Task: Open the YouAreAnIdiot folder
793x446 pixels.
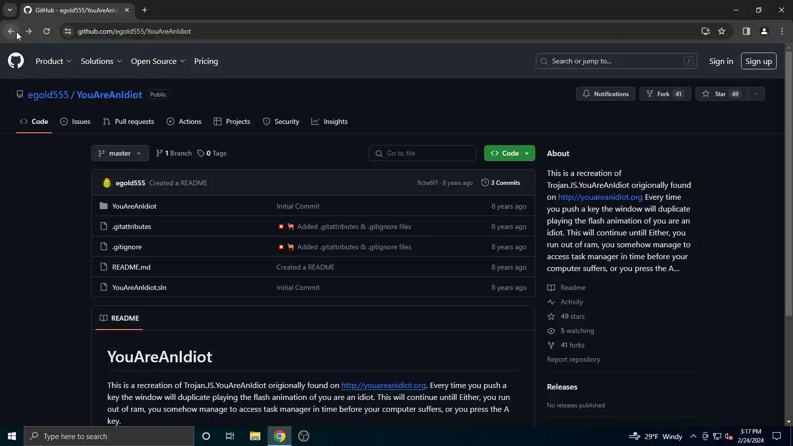Action: pyautogui.click(x=134, y=206)
